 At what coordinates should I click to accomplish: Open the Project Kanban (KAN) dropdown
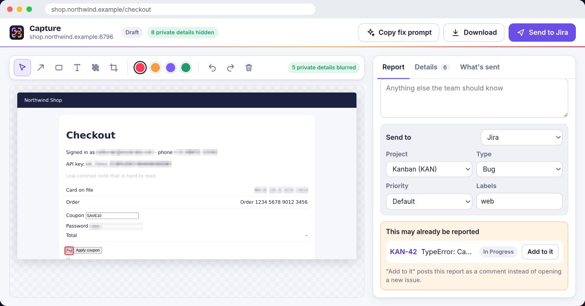click(x=429, y=169)
